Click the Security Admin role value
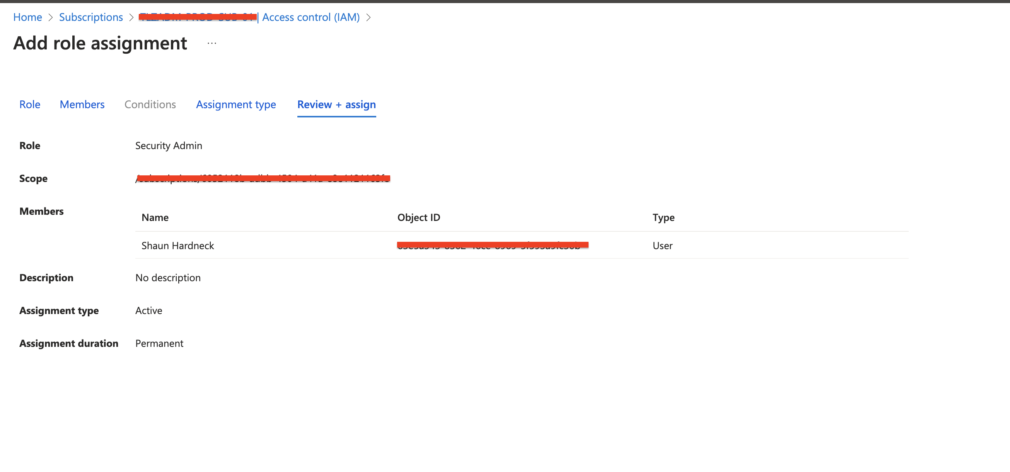Image resolution: width=1010 pixels, height=472 pixels. click(169, 146)
